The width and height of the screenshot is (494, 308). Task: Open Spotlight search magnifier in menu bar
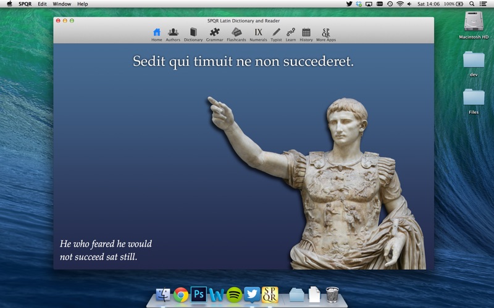pos(472,4)
